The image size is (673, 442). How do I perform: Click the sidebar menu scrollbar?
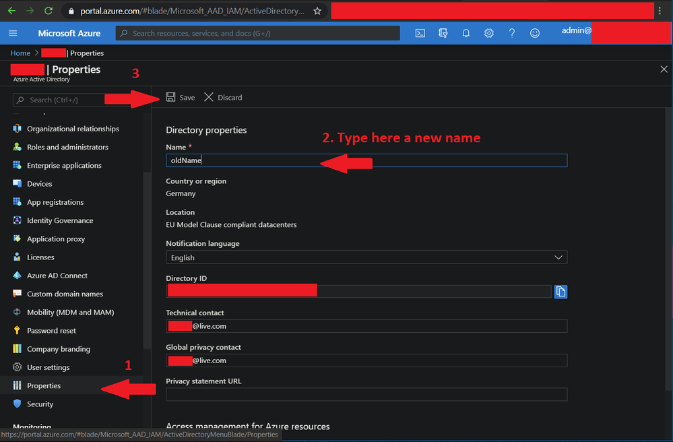pos(148,259)
